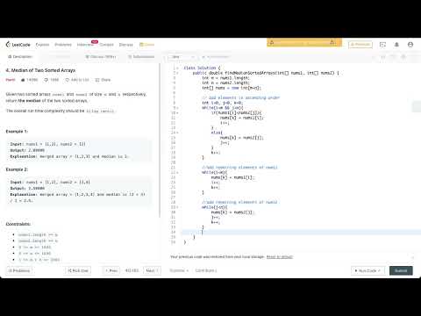Fold the while loop at line 9
421x316 pixels.
(177, 108)
